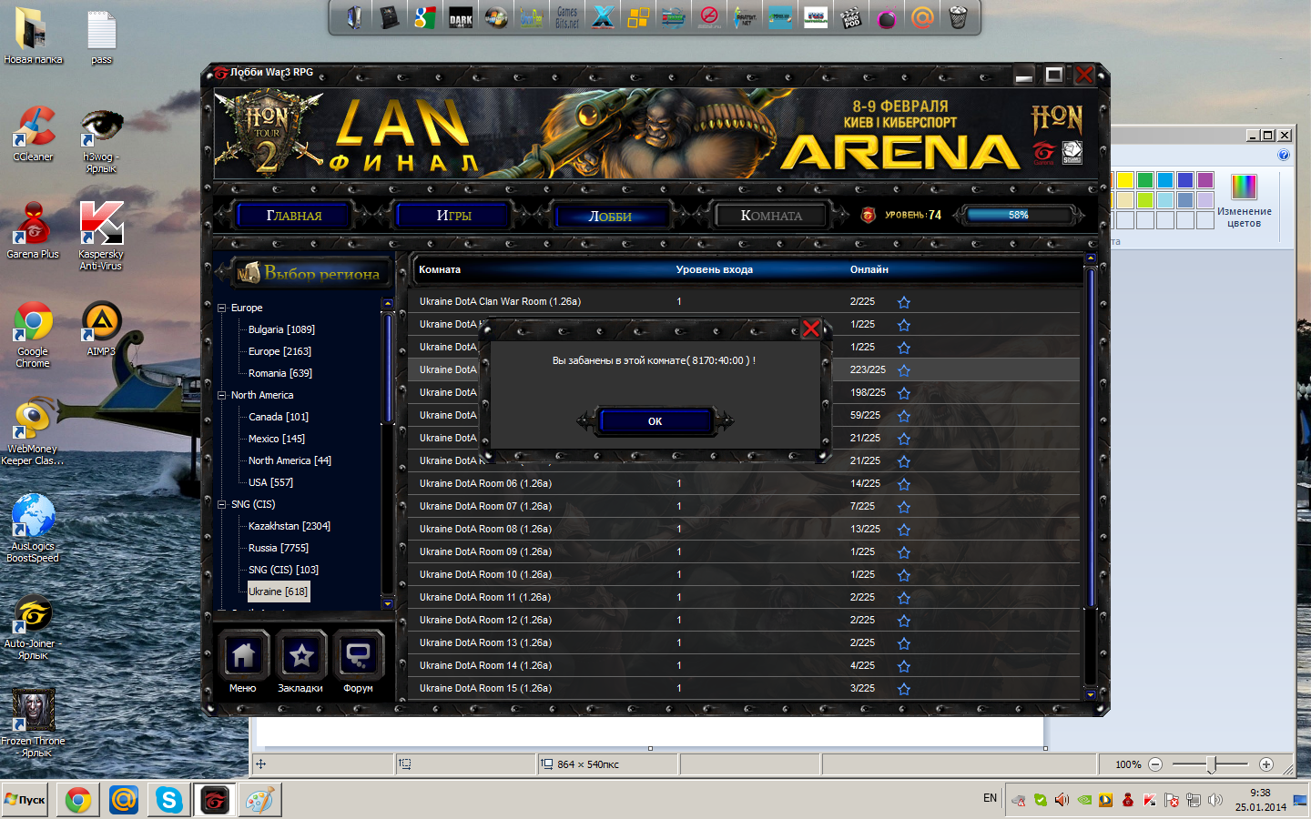Open AIMP3 desktop shortcut
1311x819 pixels.
coord(101,329)
